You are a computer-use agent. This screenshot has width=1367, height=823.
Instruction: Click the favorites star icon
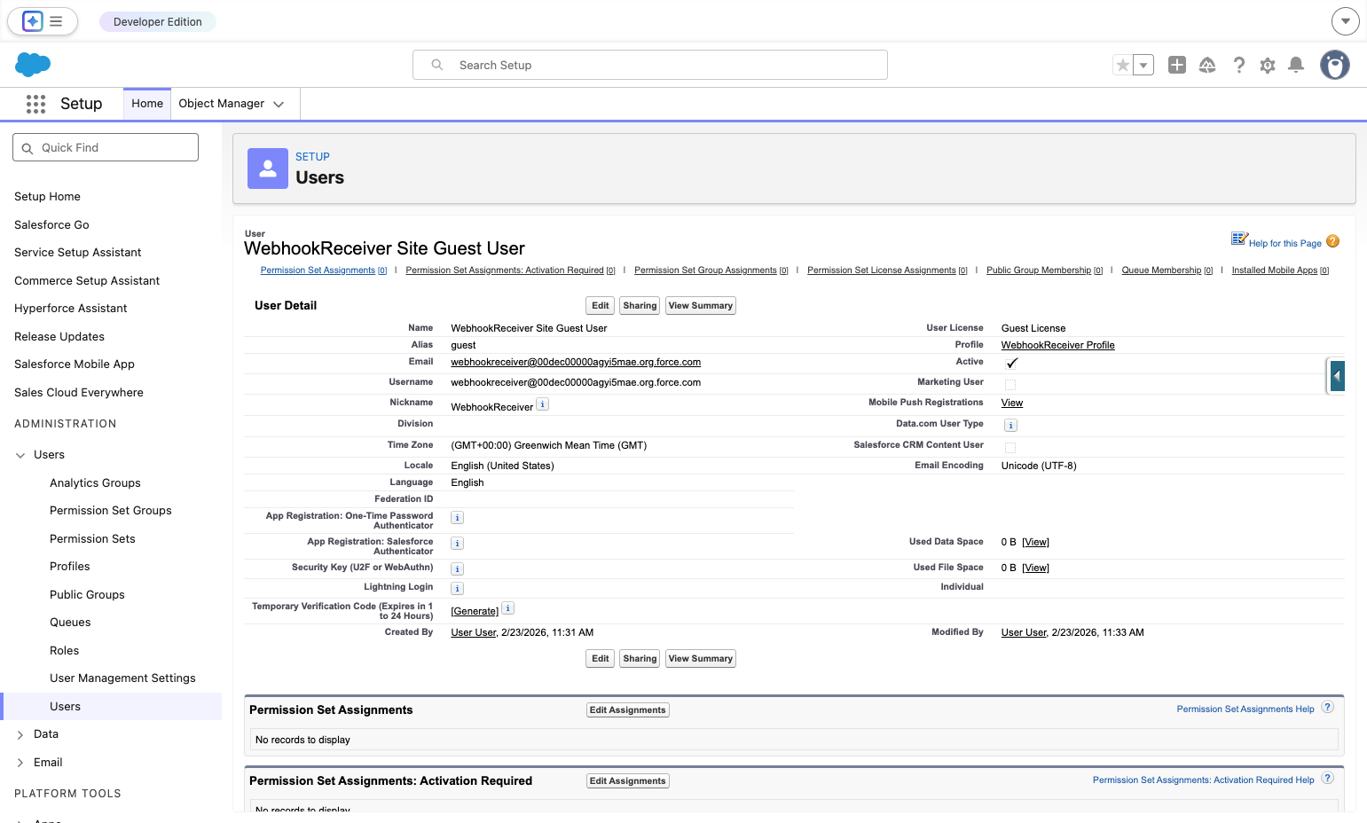pyautogui.click(x=1123, y=65)
